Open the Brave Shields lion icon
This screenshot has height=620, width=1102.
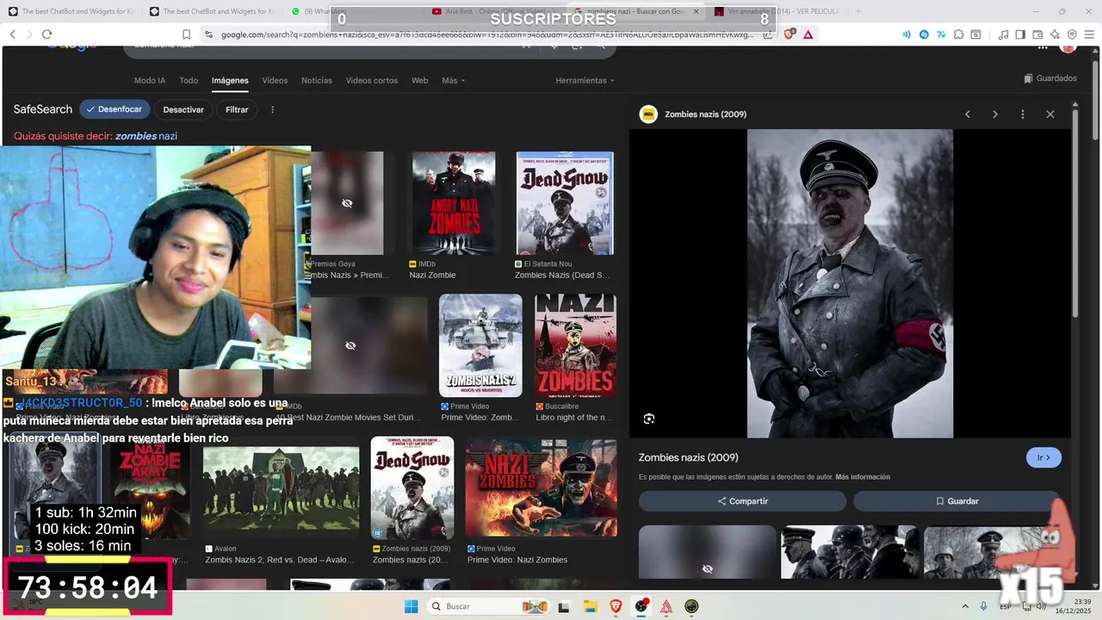(790, 34)
